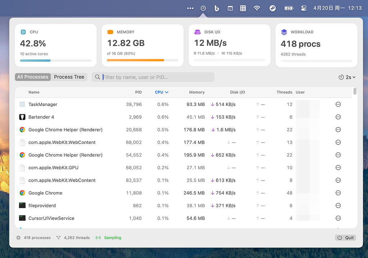Select the CursorUIViewService process name
The image size is (368, 258).
point(51,218)
